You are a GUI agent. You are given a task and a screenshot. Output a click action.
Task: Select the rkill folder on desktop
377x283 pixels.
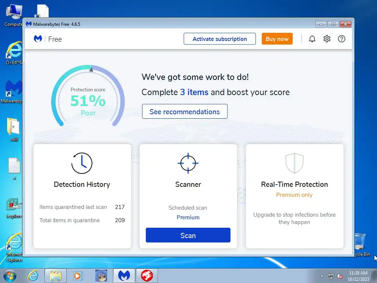(14, 129)
